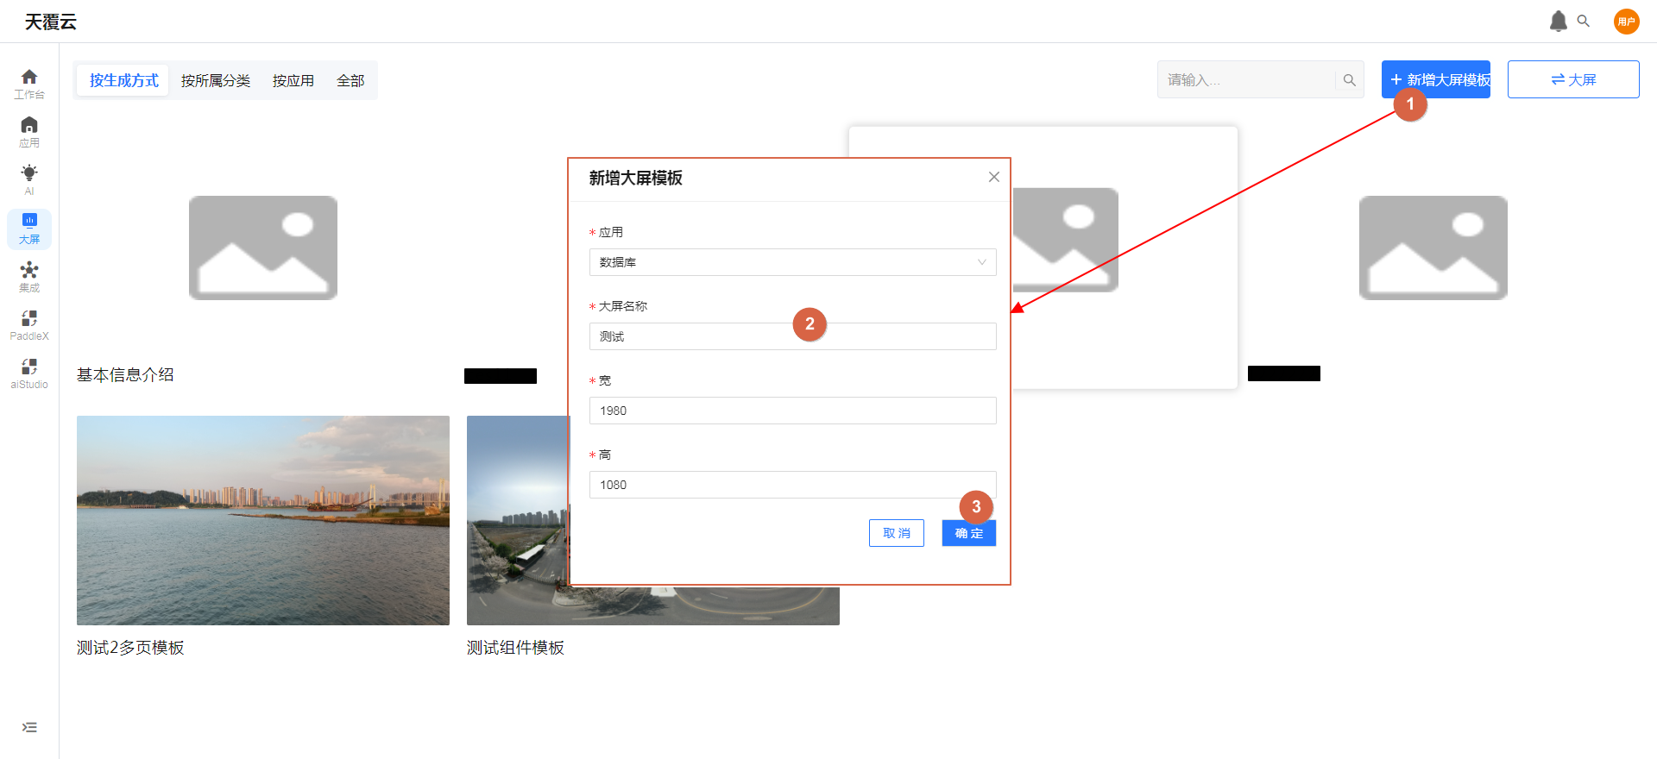Screen dimensions: 1657x759
Task: Click the orange user avatar
Action: tap(1626, 22)
